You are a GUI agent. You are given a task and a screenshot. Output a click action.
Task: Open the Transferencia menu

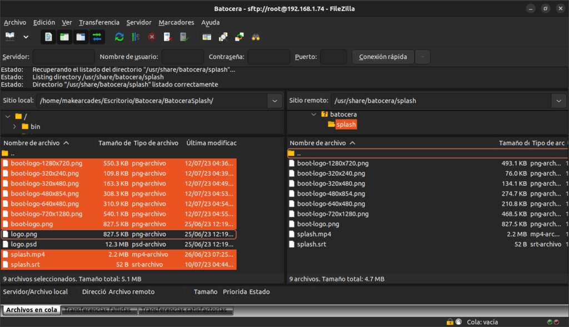coord(99,22)
